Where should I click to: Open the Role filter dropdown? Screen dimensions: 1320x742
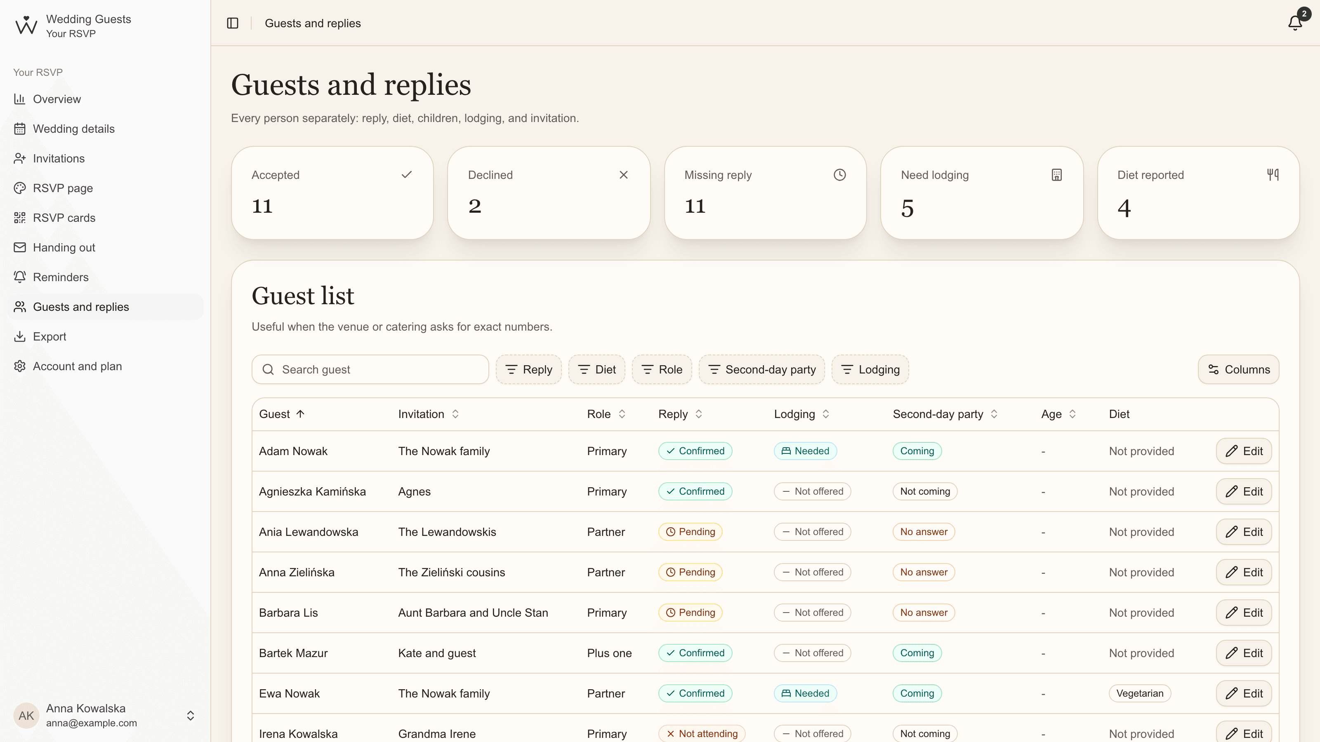point(662,369)
